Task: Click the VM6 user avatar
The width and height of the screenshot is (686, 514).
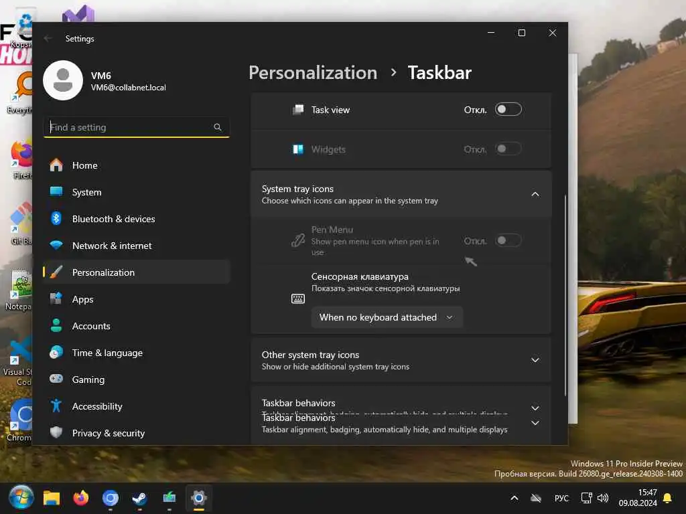Action: coord(63,80)
